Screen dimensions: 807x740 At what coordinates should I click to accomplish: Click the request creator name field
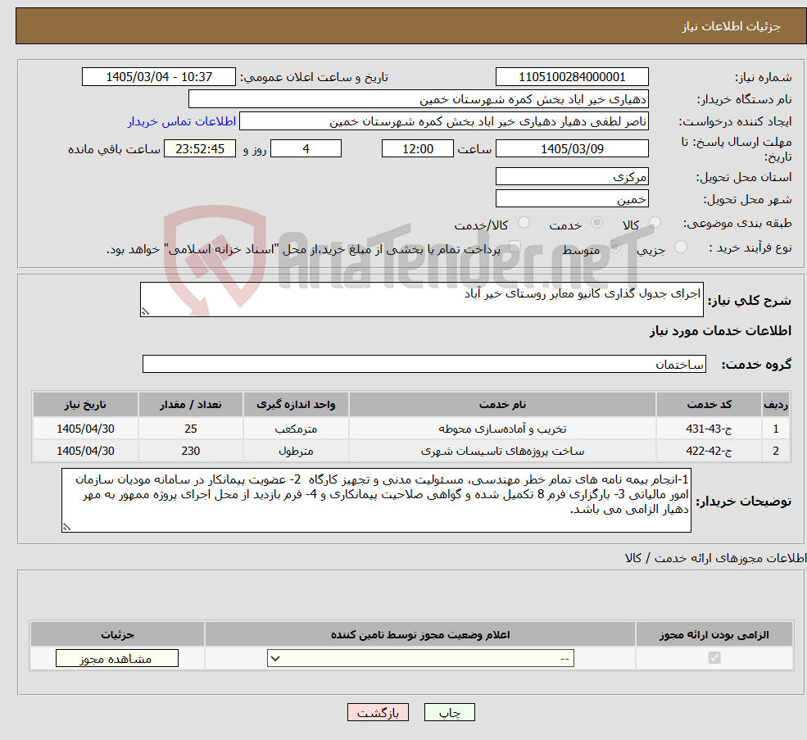point(443,121)
